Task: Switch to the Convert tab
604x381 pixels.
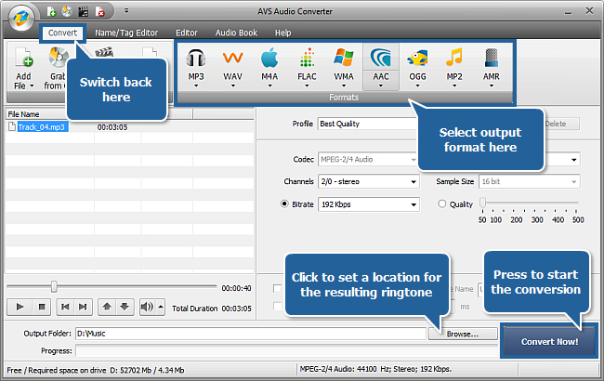Action: coord(62,33)
